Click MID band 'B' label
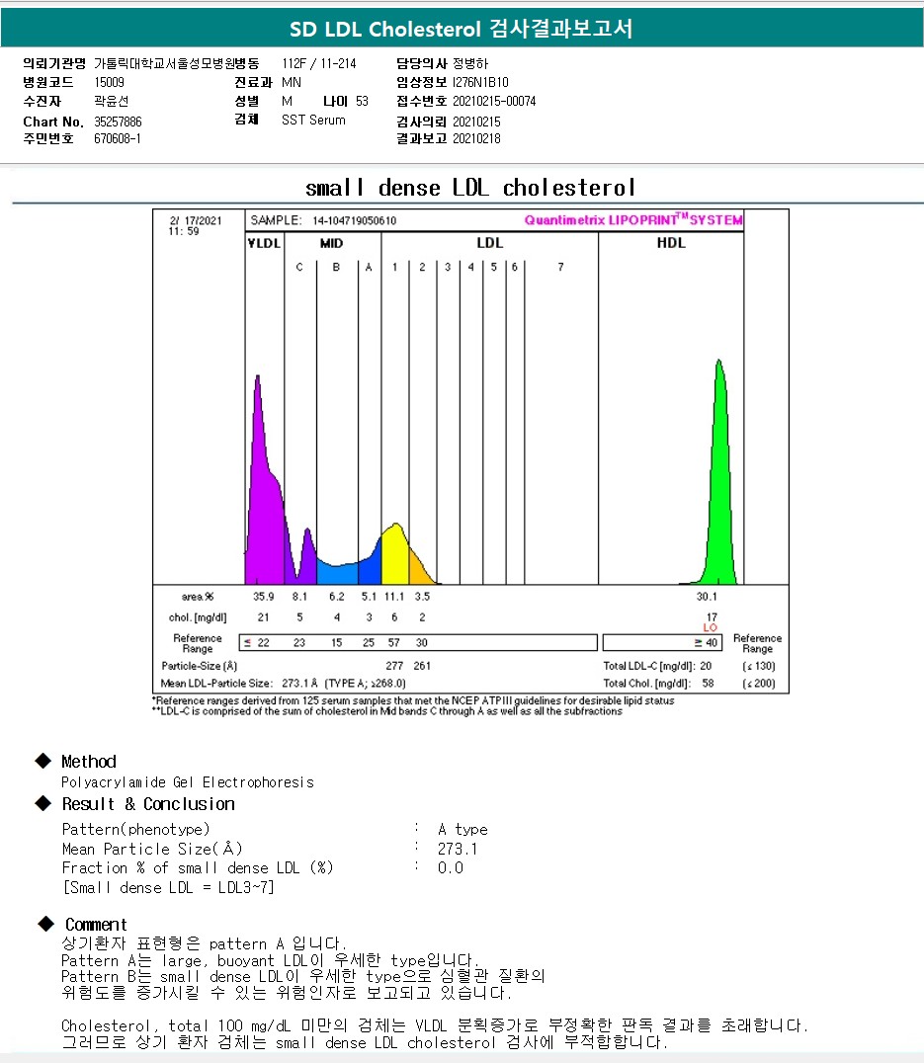The width and height of the screenshot is (924, 1063). [x=336, y=267]
